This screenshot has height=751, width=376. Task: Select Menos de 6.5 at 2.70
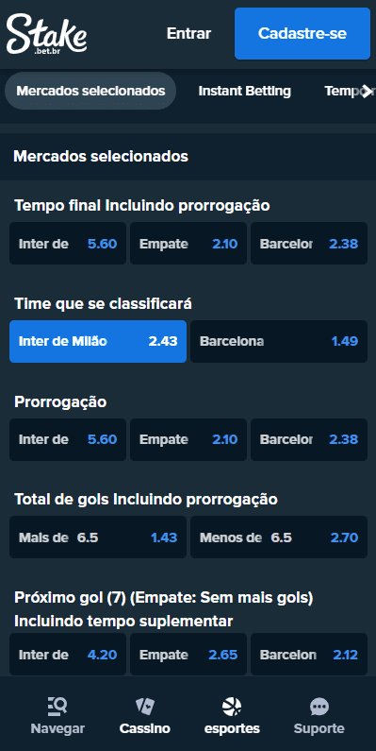(x=279, y=537)
